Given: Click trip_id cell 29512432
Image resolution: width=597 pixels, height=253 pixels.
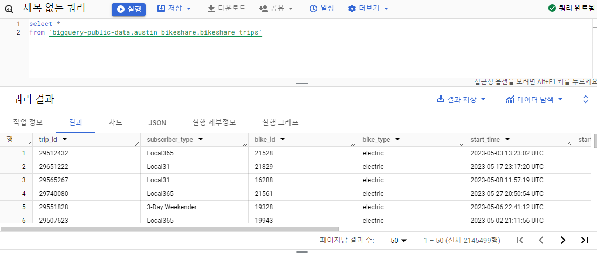Looking at the screenshot, I should click(x=54, y=153).
